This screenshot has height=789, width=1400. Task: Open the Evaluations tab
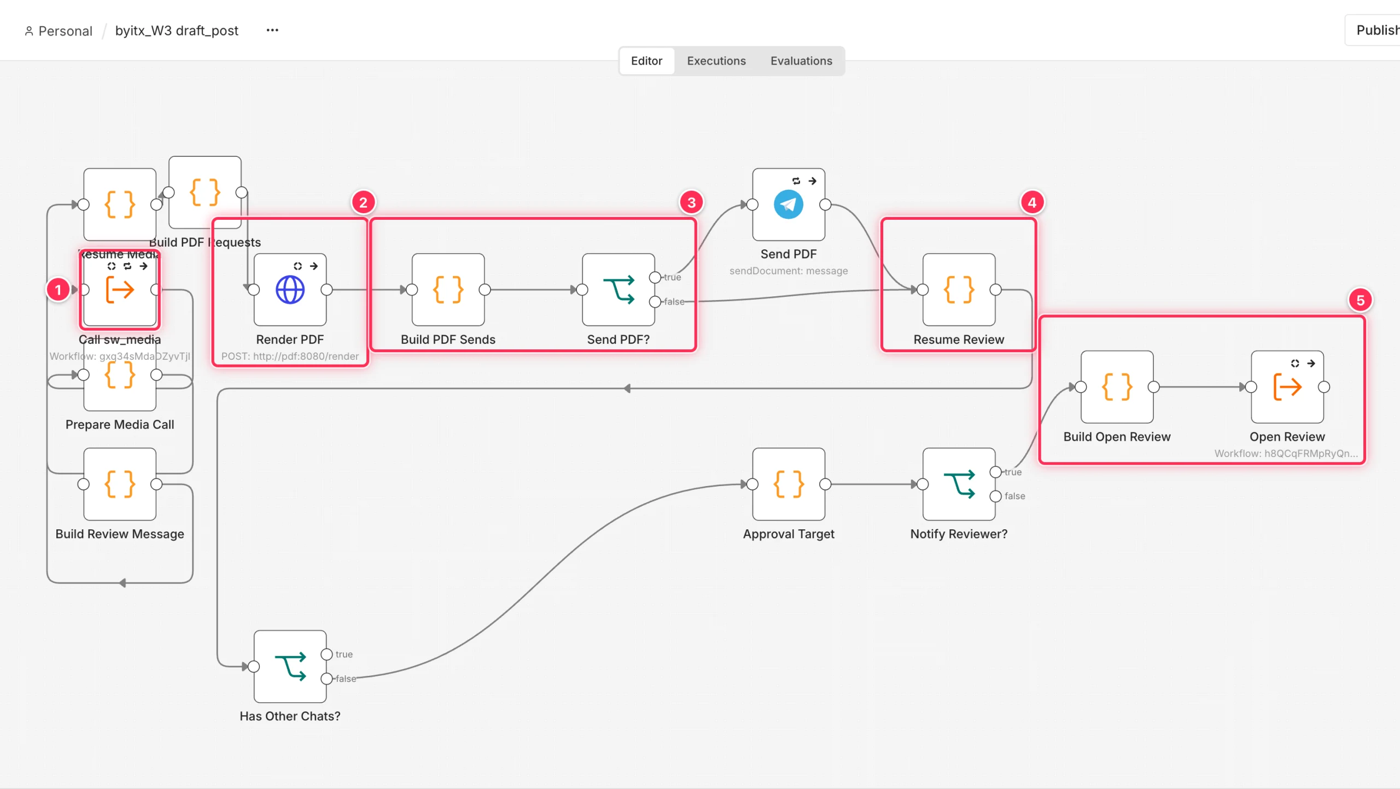click(801, 61)
